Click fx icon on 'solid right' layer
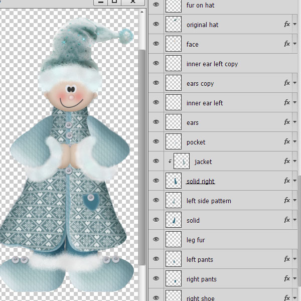This screenshot has width=301, height=301. [x=287, y=181]
